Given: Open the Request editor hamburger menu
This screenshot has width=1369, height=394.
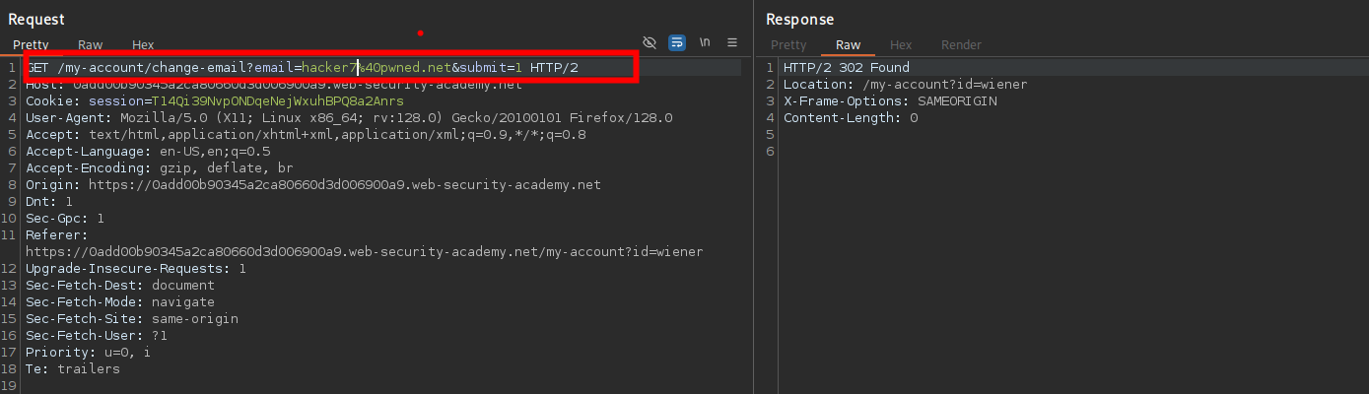Looking at the screenshot, I should (x=732, y=43).
